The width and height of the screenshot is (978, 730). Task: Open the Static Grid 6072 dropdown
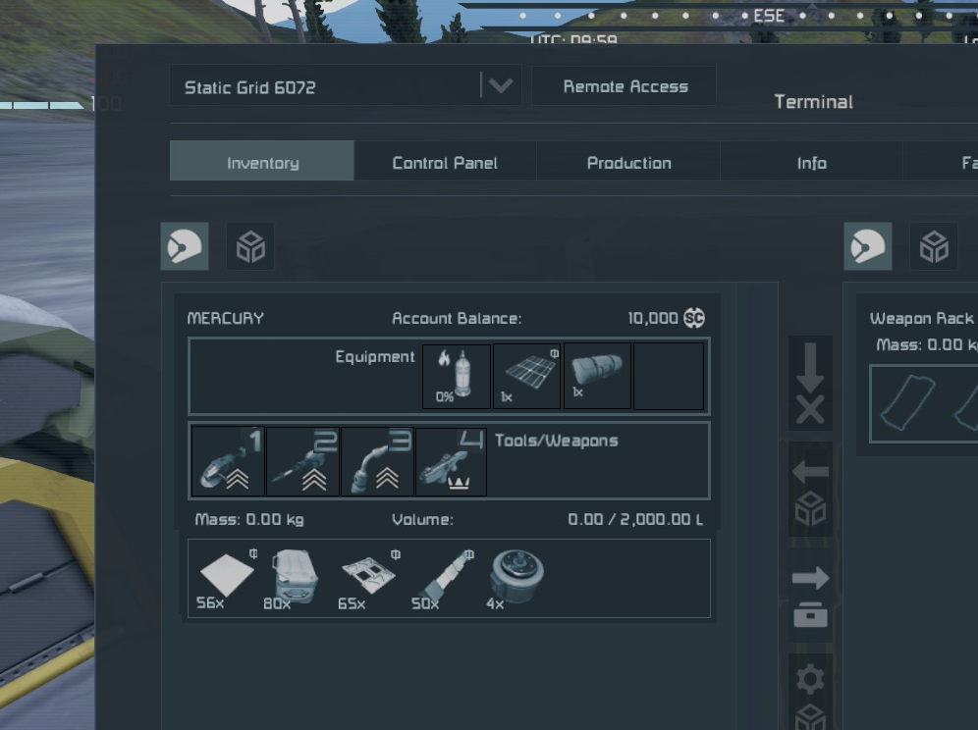coord(500,86)
